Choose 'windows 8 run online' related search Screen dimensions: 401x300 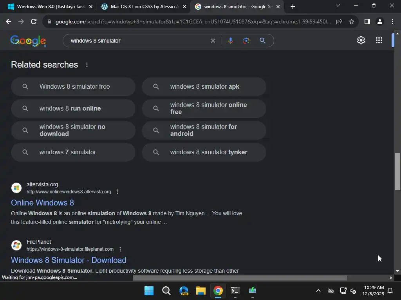(x=73, y=109)
